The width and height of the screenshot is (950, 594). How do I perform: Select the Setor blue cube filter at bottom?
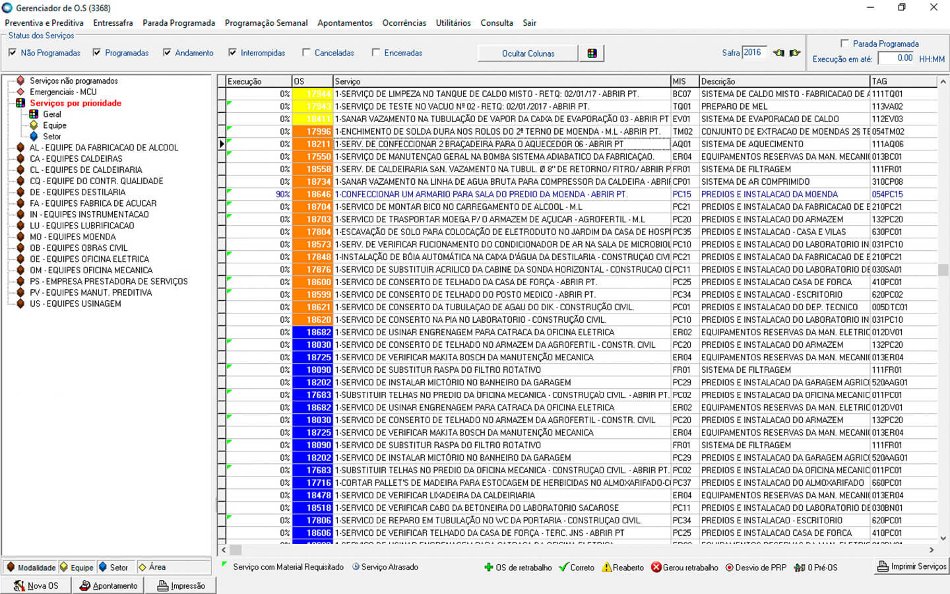click(x=103, y=567)
